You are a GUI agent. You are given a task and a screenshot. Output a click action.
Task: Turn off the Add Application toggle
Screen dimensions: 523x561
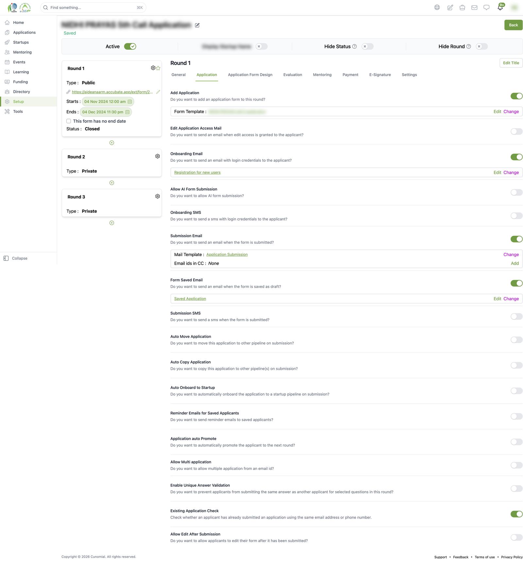point(516,96)
